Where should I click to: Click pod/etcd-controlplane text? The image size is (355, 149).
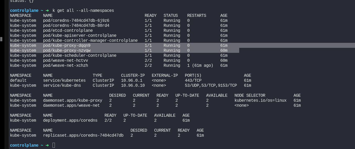(x=68, y=30)
